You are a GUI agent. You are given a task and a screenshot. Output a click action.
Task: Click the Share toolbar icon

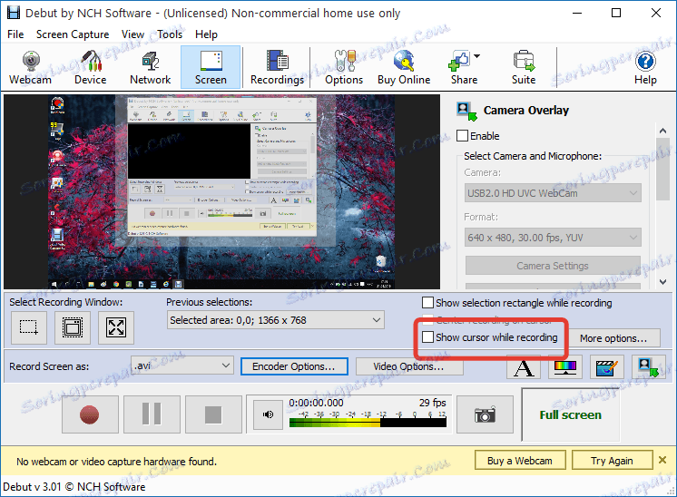pos(464,67)
